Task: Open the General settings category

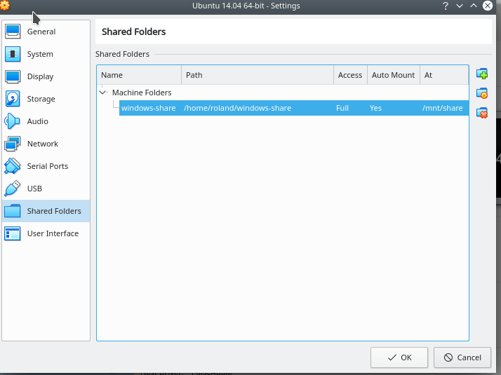Action: tap(41, 32)
